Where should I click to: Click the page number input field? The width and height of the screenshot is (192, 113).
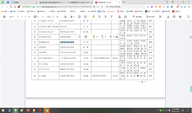[x=22, y=17]
